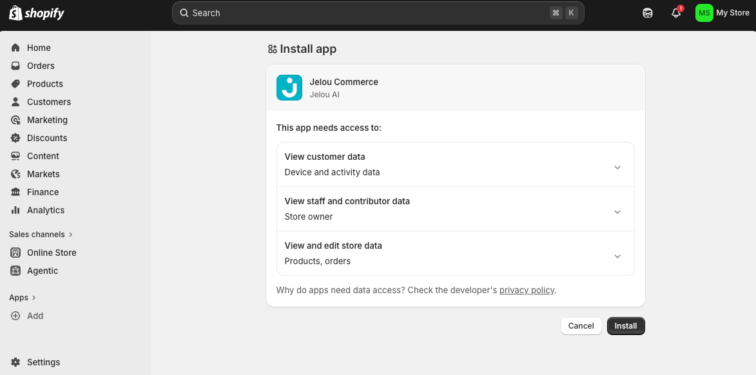756x375 pixels.
Task: Click the Online Store storefront icon
Action: [x=15, y=253]
